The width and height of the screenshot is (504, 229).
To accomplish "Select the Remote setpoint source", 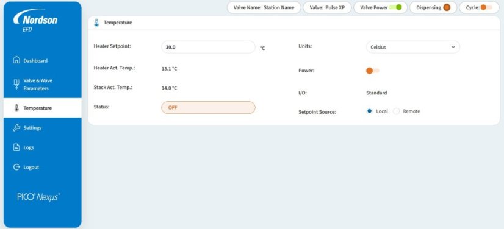I will (x=397, y=111).
